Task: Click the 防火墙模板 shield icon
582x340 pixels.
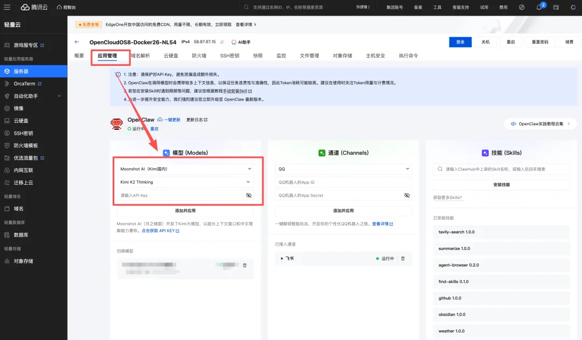Action: click(x=6, y=145)
